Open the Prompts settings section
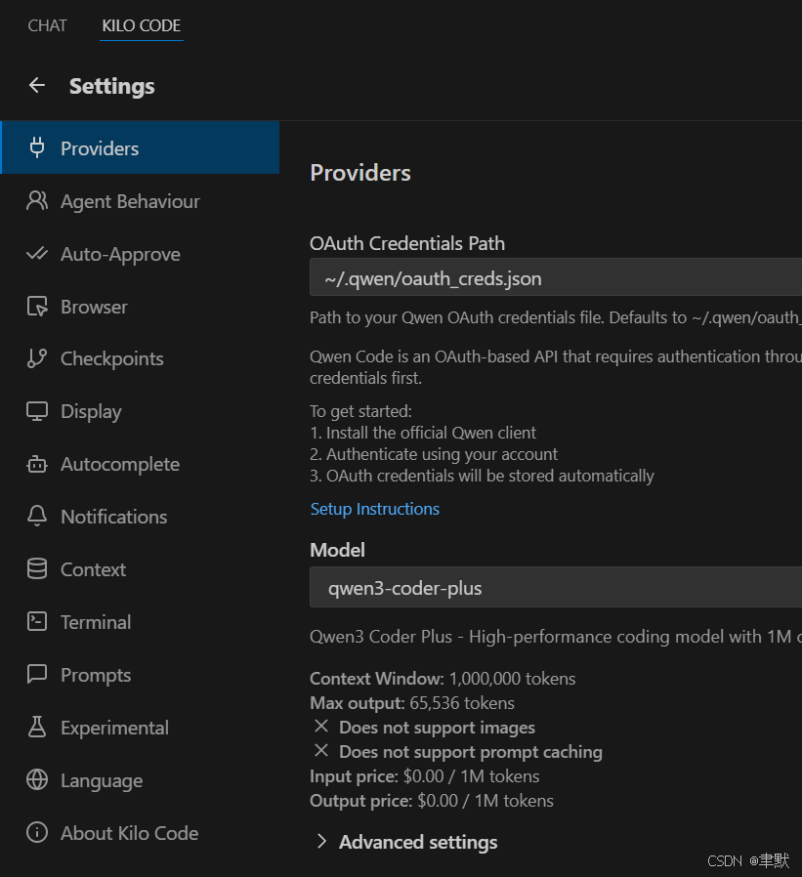The image size is (802, 877). click(95, 675)
